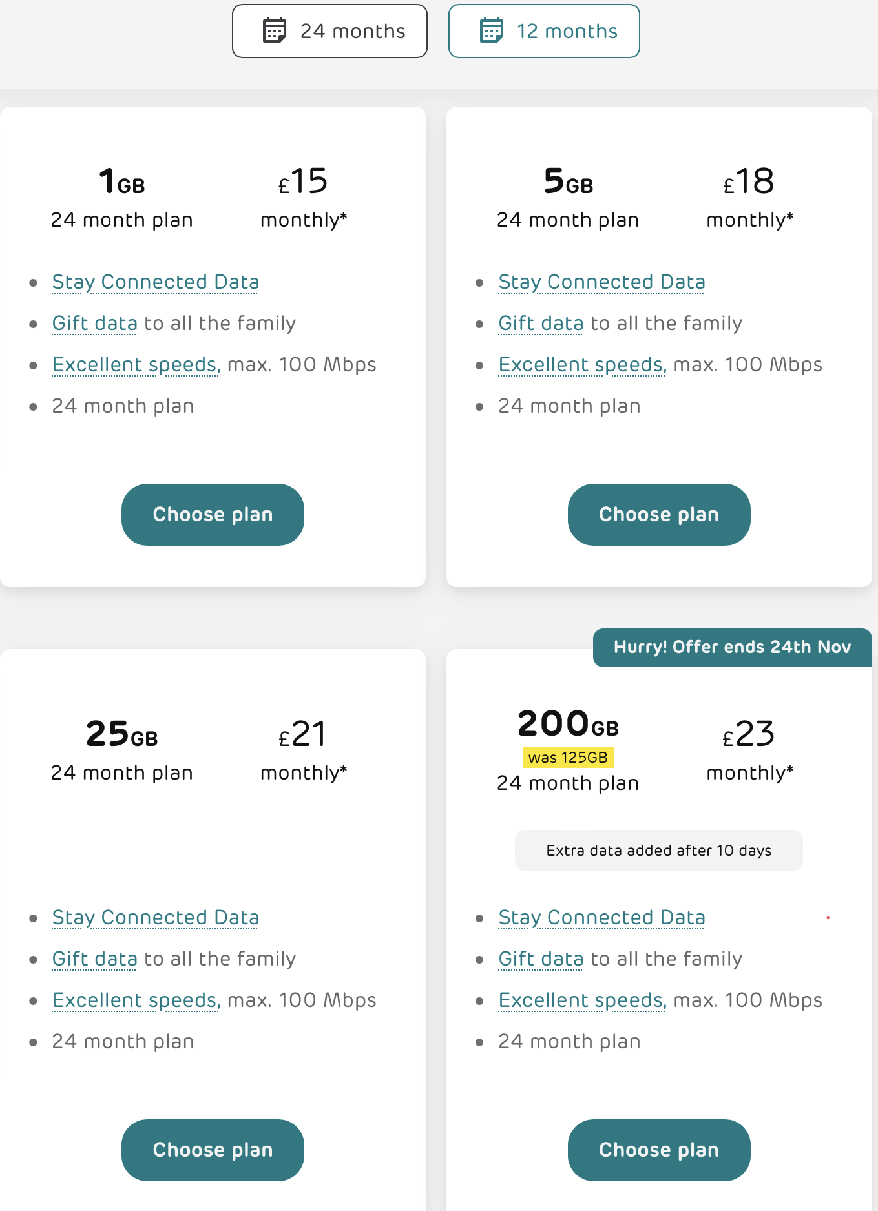The image size is (878, 1211).
Task: Click the calendar icon beside 12 months
Action: coord(492,31)
